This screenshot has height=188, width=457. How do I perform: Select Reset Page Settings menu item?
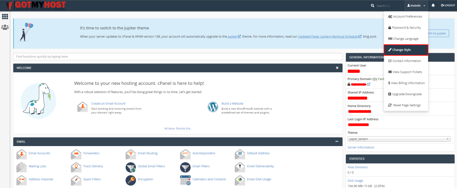click(x=406, y=105)
